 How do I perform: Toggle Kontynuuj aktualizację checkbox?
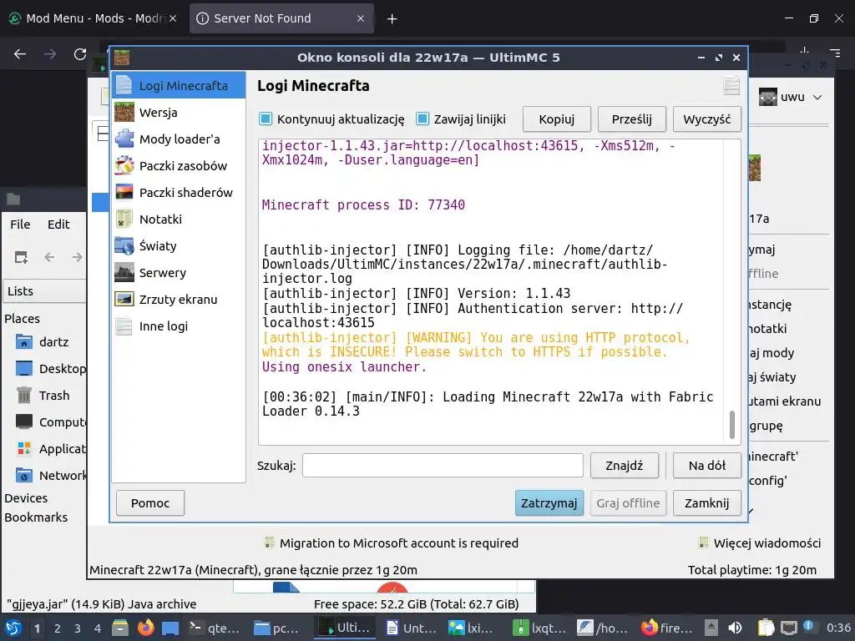click(x=266, y=119)
